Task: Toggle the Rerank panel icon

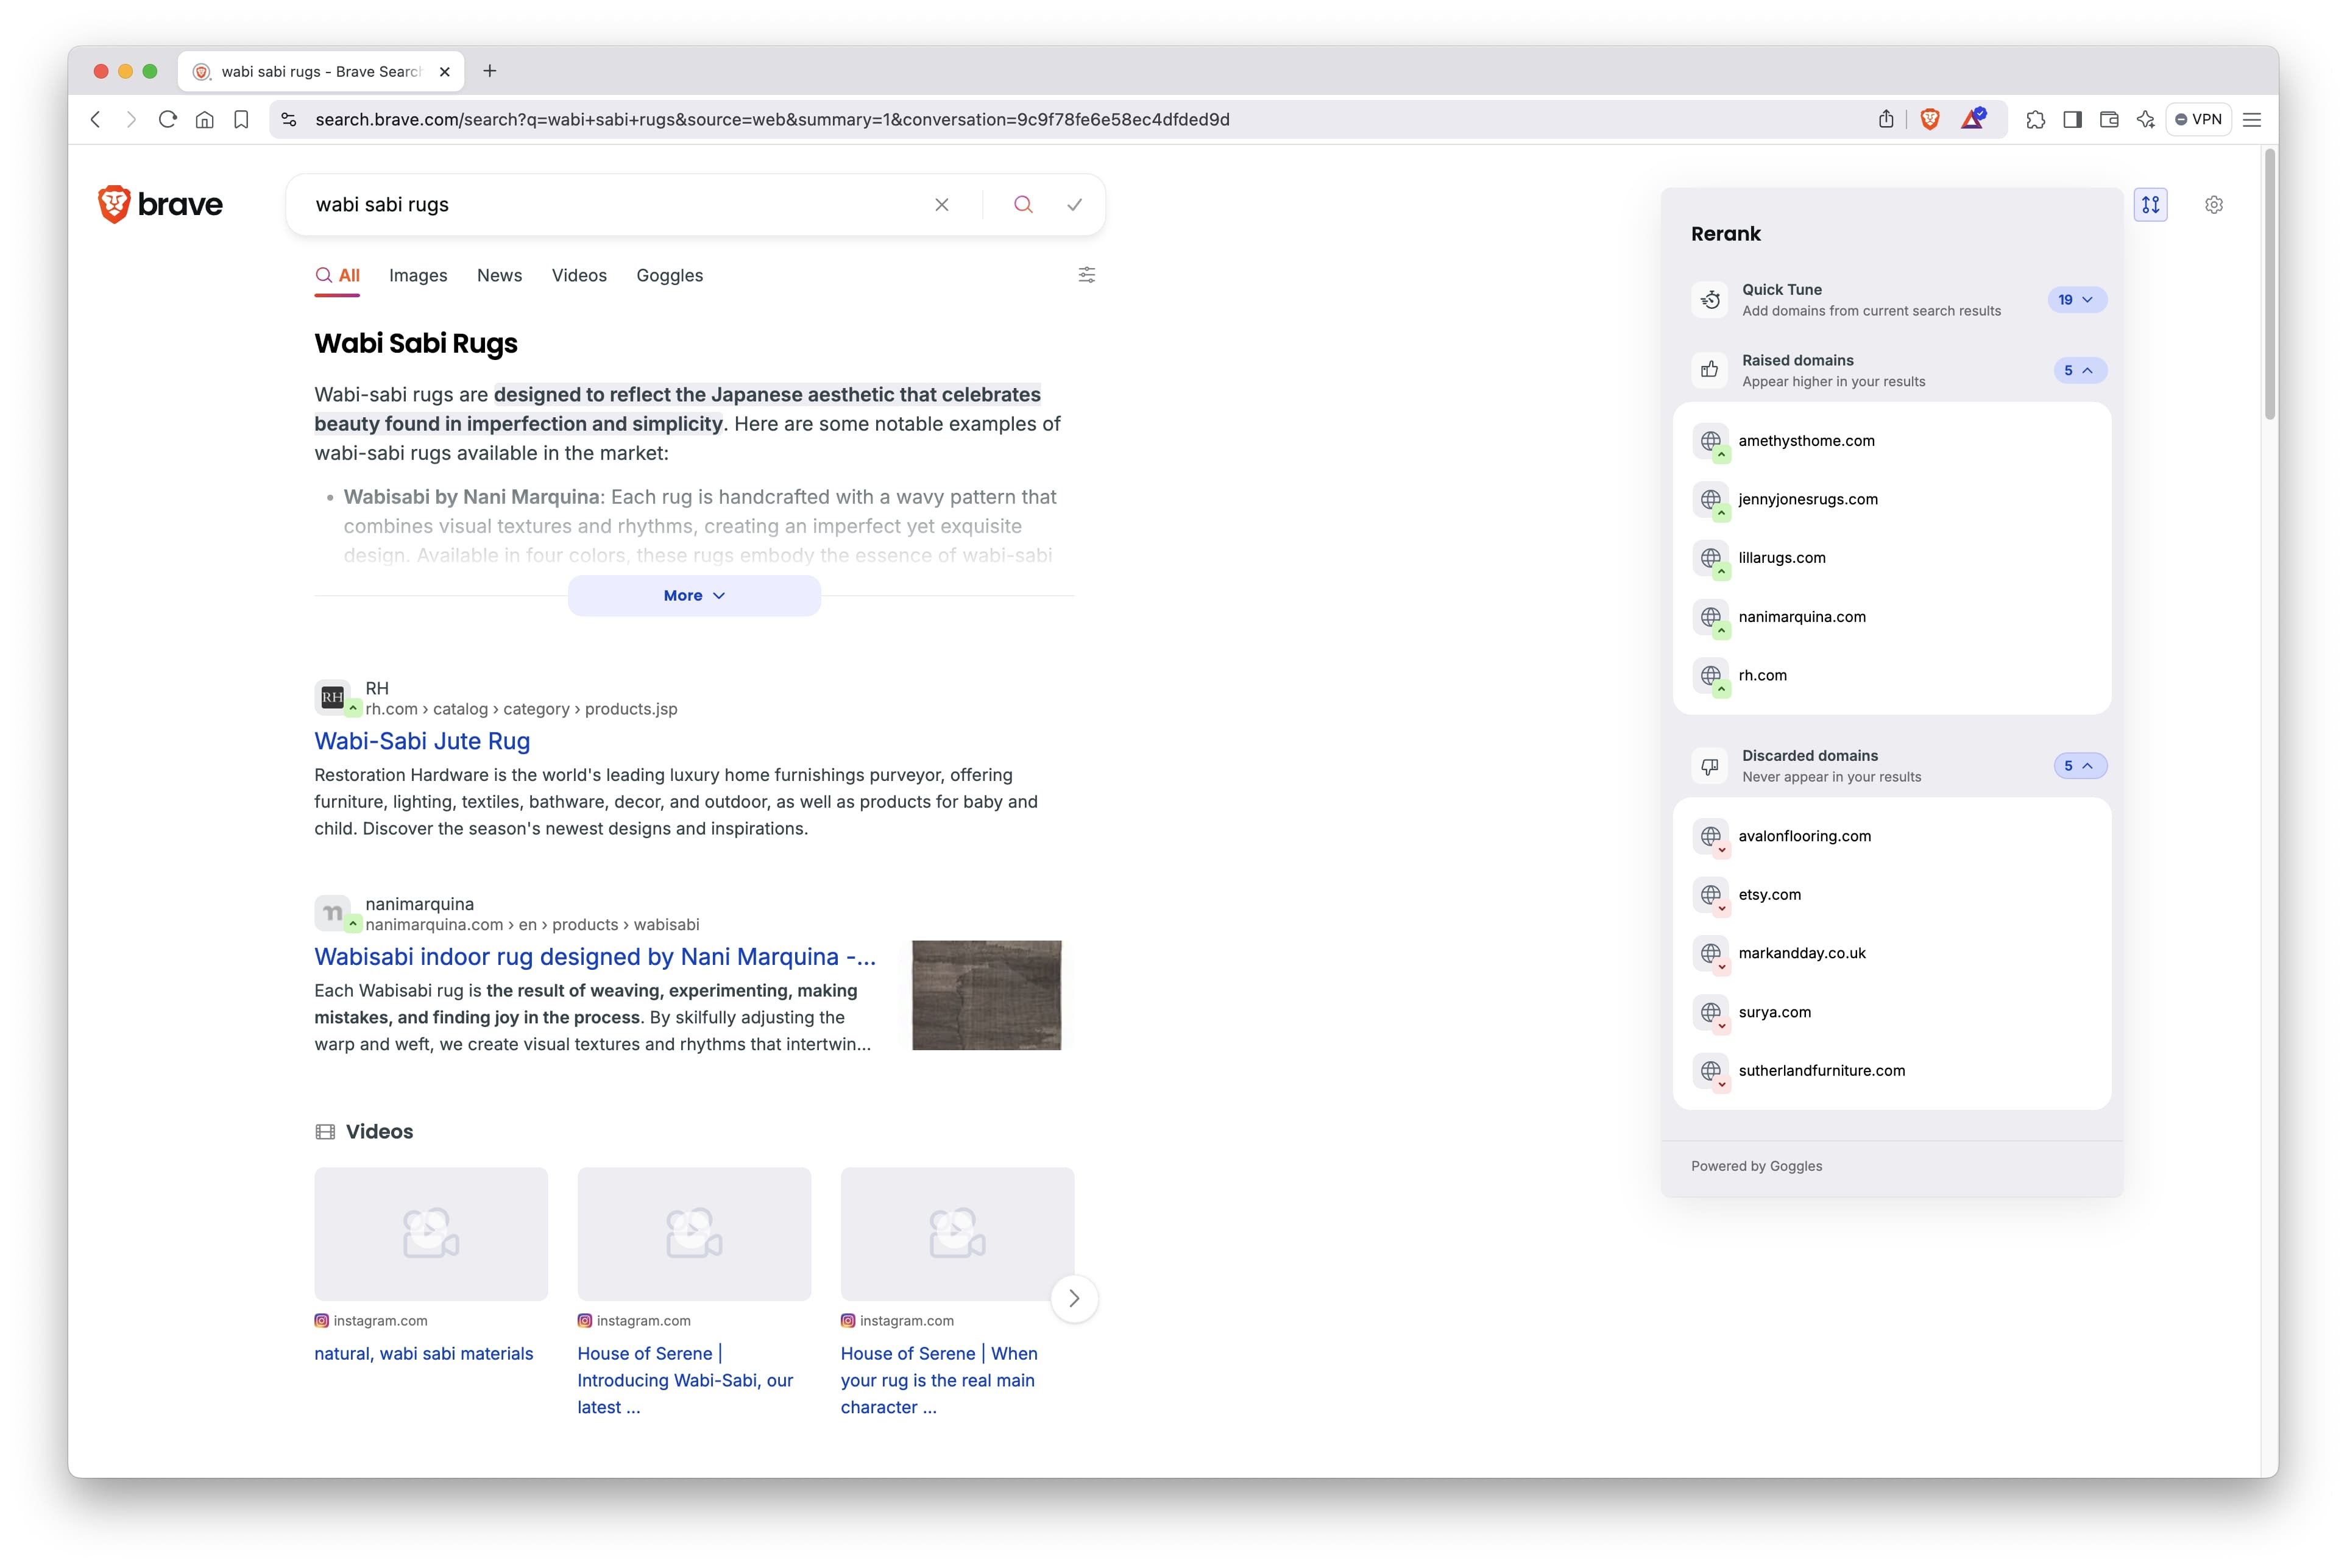Action: 2150,205
